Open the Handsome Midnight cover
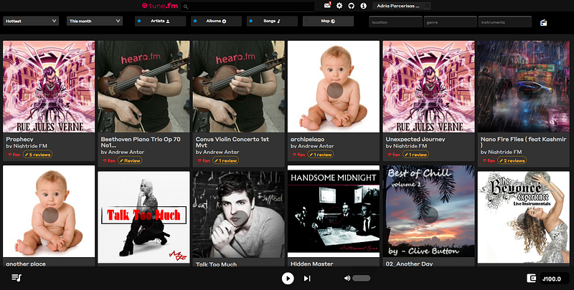The width and height of the screenshot is (574, 290). coord(334,211)
